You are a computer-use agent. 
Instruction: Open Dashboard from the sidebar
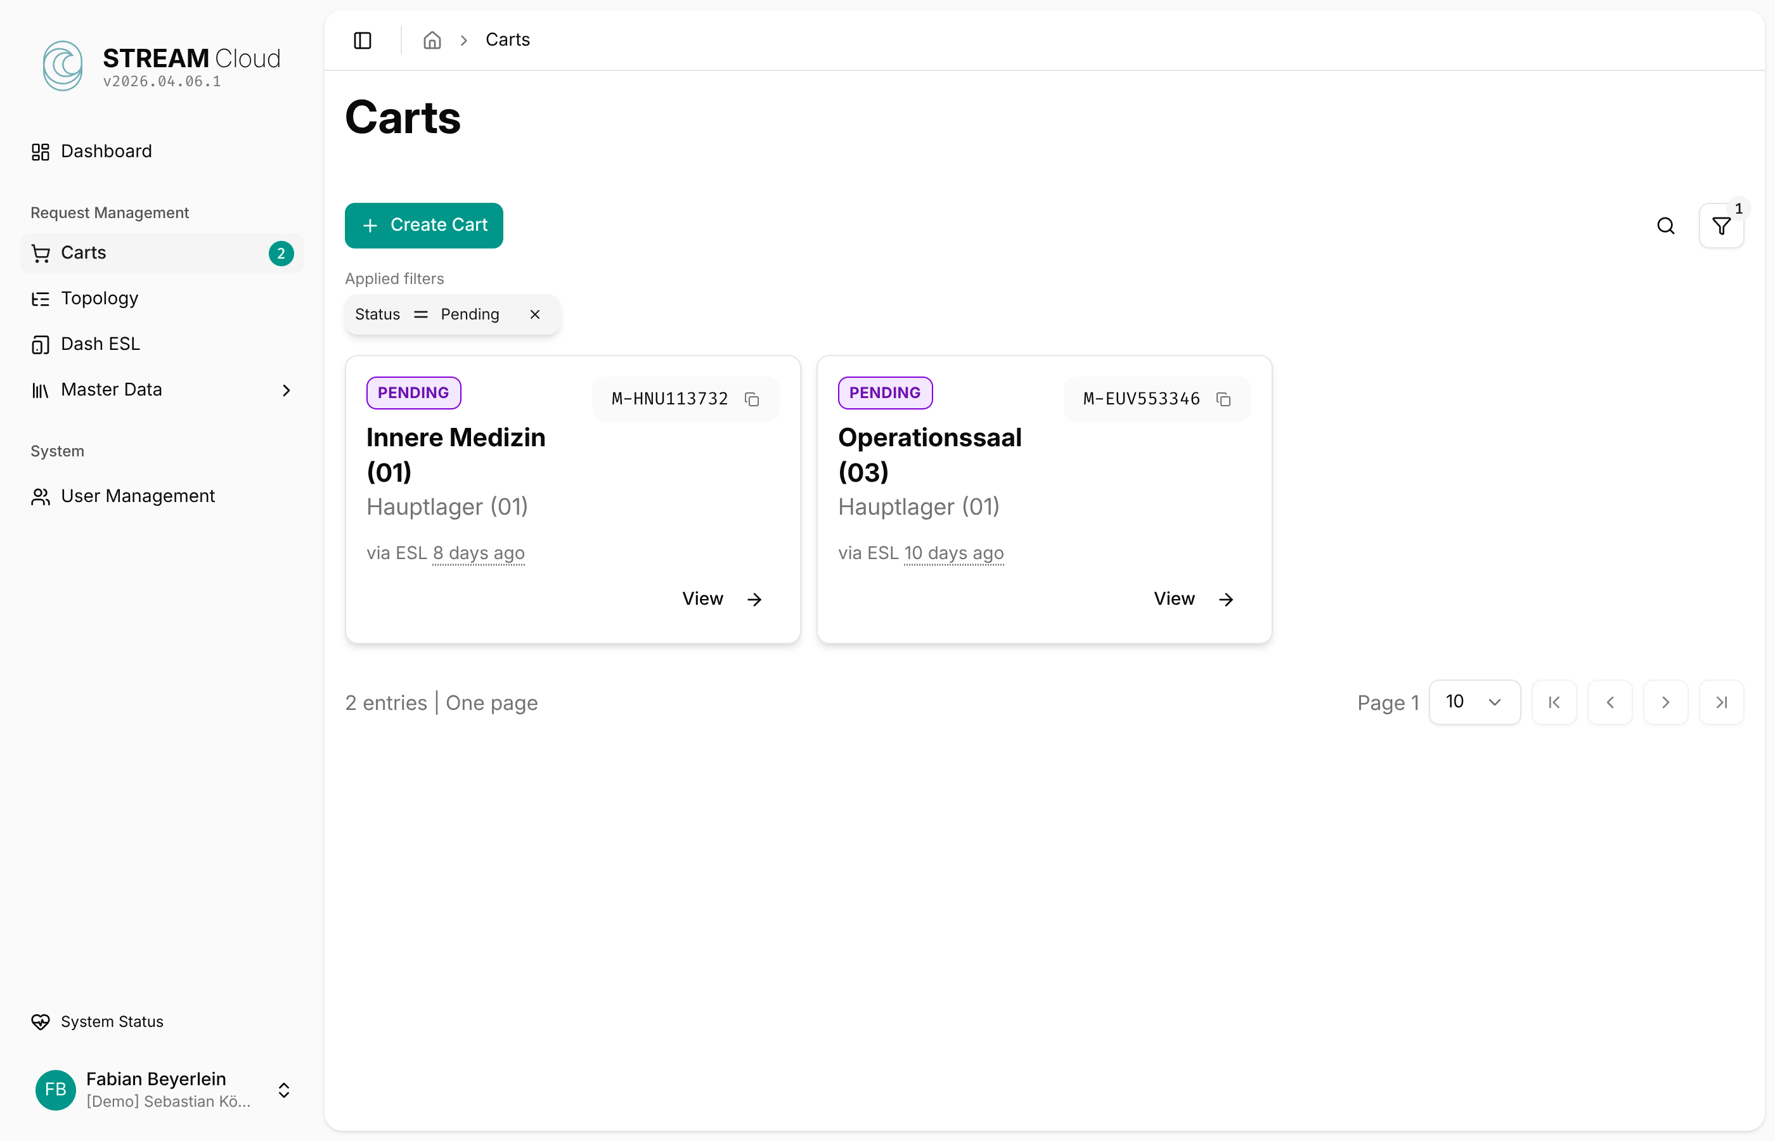[x=105, y=151]
